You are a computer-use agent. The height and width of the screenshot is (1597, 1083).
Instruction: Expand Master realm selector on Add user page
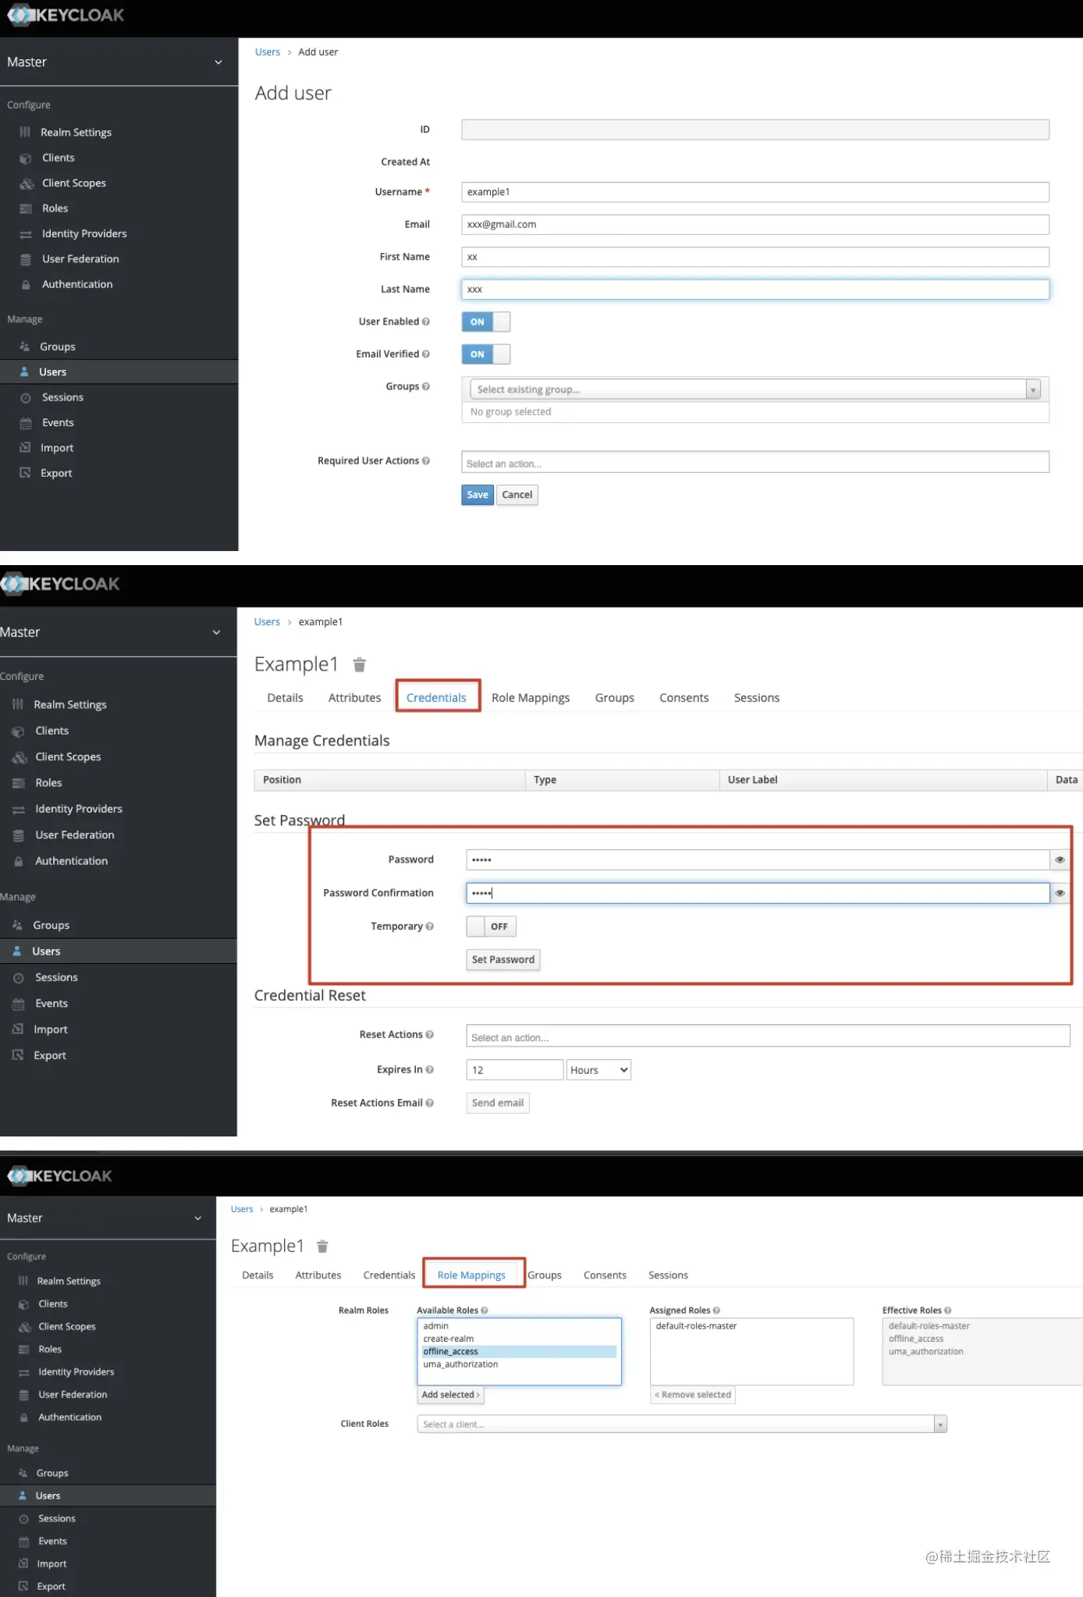click(218, 62)
